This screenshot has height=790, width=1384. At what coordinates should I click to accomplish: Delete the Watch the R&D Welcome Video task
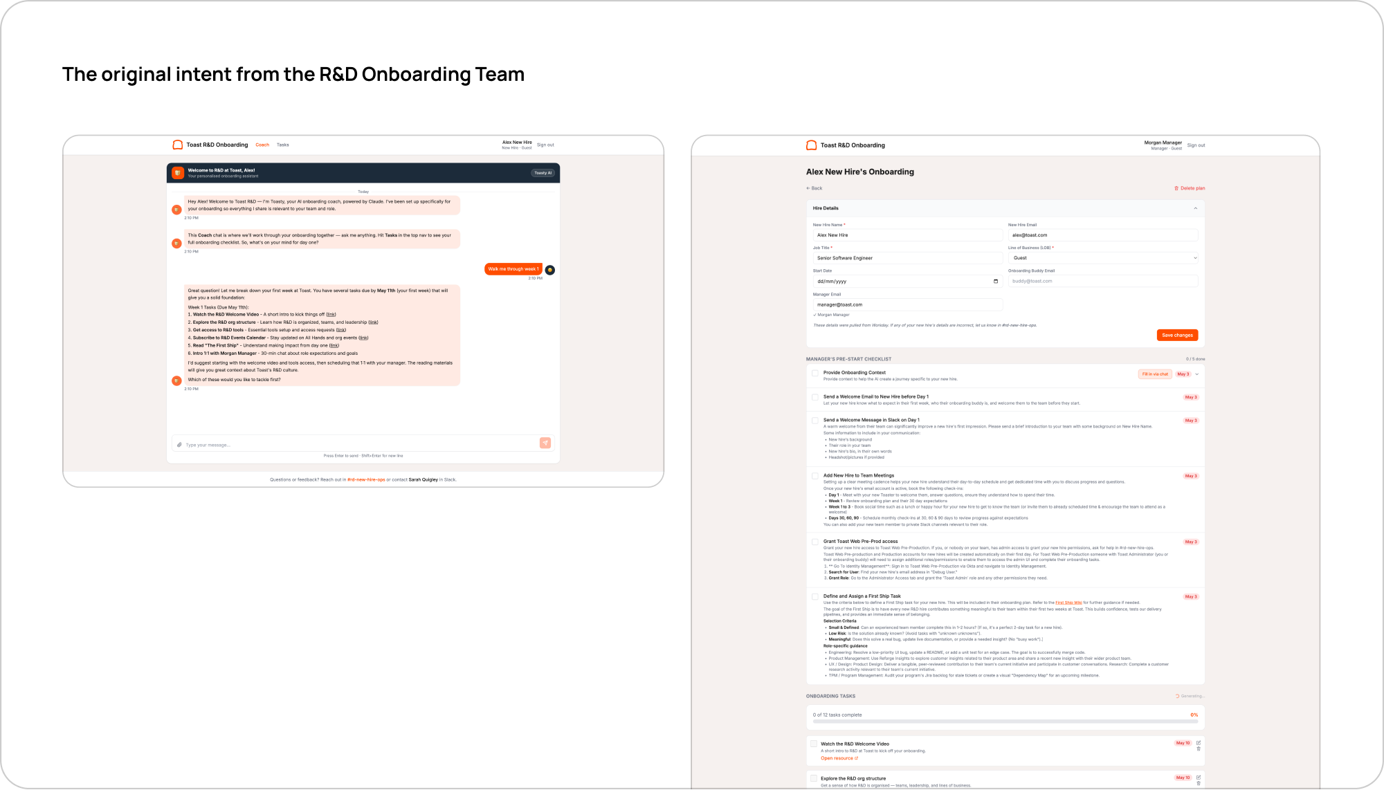click(x=1199, y=748)
